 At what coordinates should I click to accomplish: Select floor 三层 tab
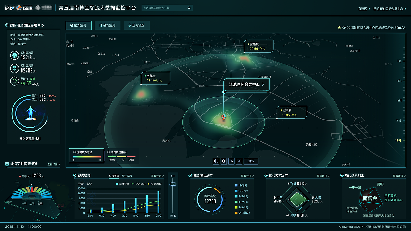coord(40,204)
